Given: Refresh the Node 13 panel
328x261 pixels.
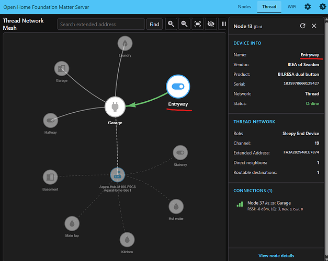Looking at the screenshot, I should (303, 26).
